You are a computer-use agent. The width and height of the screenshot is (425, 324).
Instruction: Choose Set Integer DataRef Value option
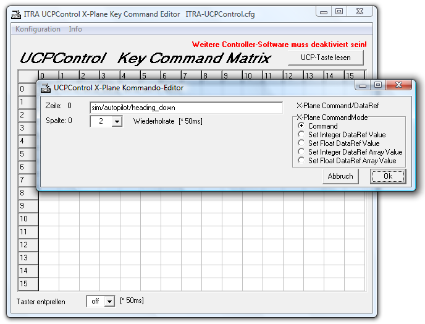point(301,135)
